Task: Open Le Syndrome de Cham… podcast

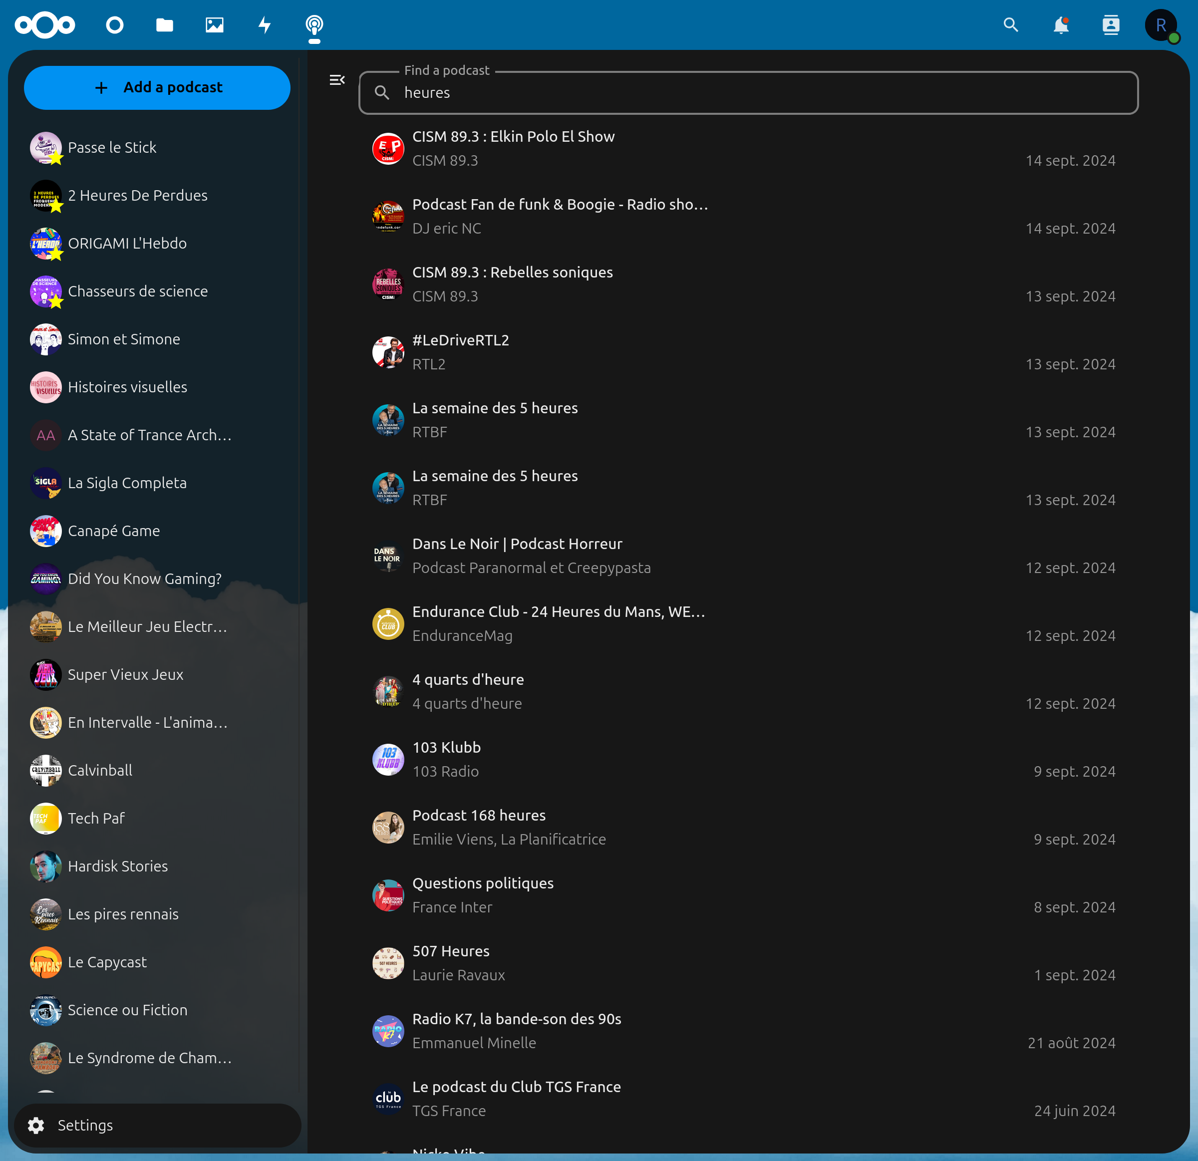Action: [x=157, y=1058]
